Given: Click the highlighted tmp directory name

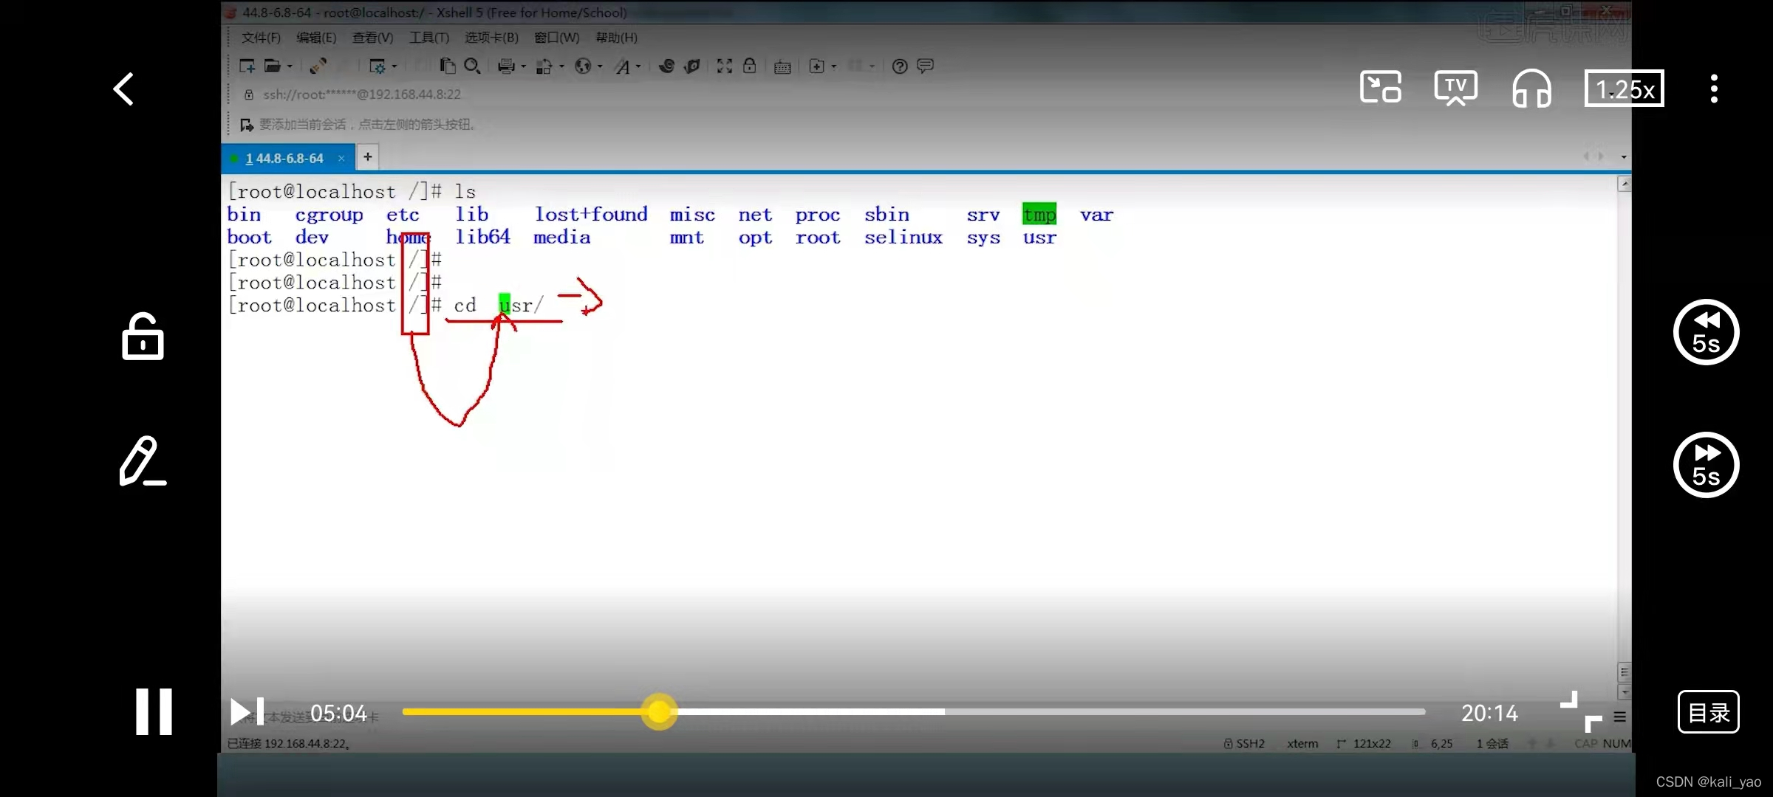Looking at the screenshot, I should [1039, 215].
